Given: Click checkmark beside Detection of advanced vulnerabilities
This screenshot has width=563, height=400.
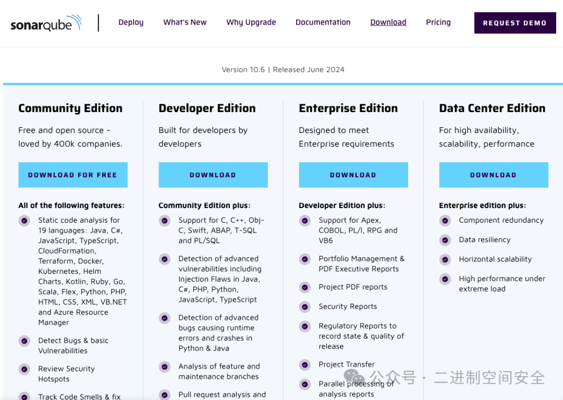Looking at the screenshot, I should point(164,259).
